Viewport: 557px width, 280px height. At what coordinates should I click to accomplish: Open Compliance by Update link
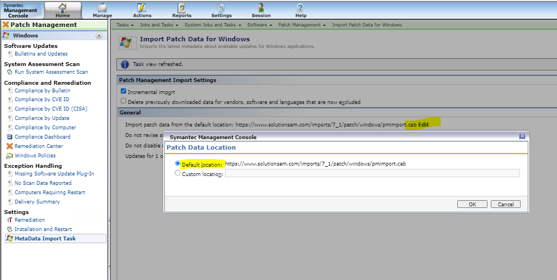click(x=42, y=118)
